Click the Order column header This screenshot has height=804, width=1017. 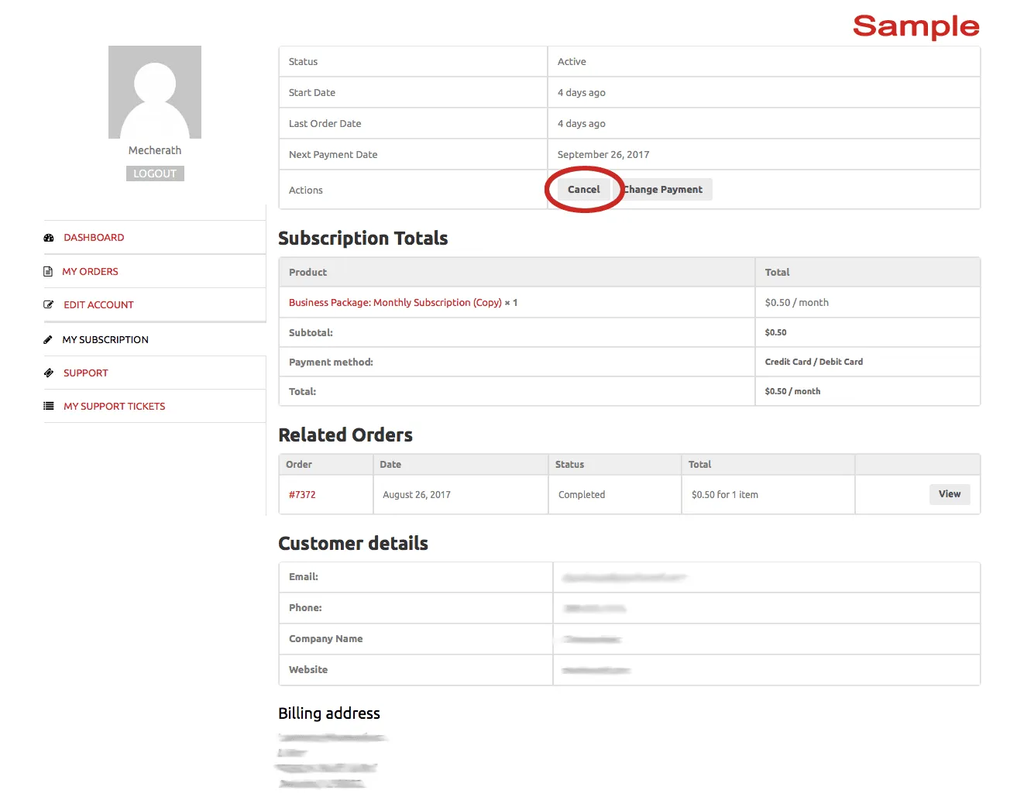pos(299,464)
